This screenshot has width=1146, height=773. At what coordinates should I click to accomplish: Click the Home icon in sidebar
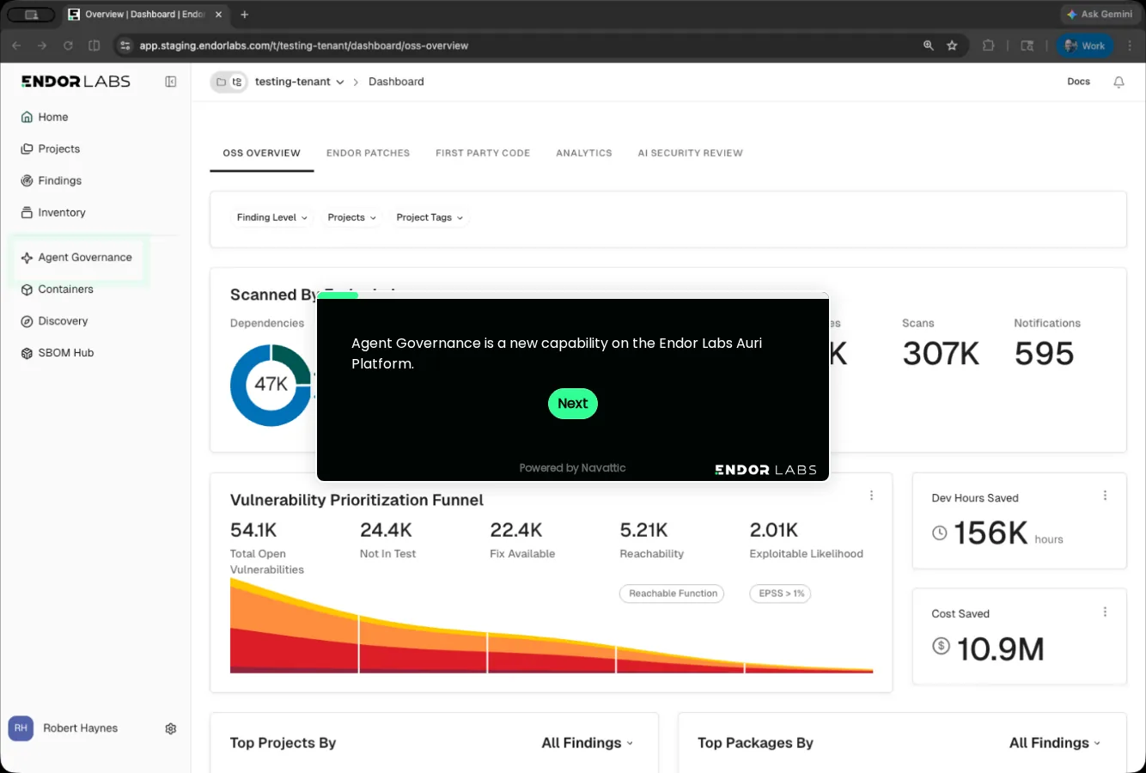pyautogui.click(x=27, y=117)
